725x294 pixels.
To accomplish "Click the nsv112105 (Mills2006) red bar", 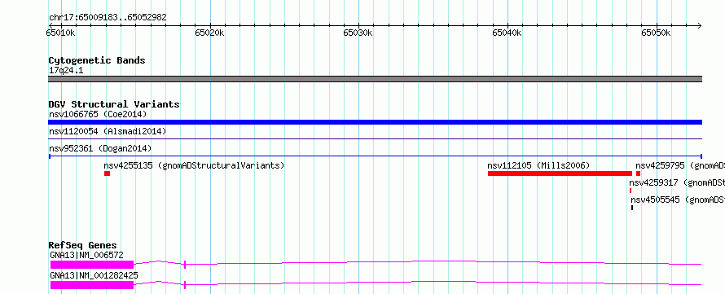I will tap(560, 173).
